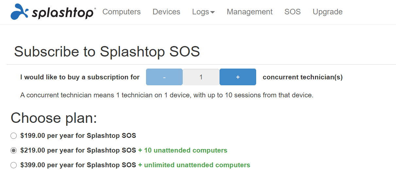This screenshot has width=396, height=180.
Task: Open the Computers page
Action: click(x=122, y=12)
